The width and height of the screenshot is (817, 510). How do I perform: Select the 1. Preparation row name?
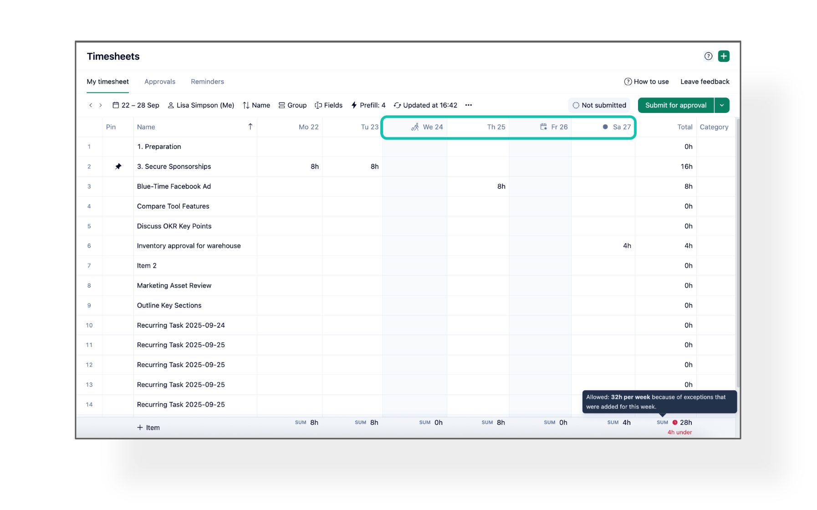coord(159,147)
